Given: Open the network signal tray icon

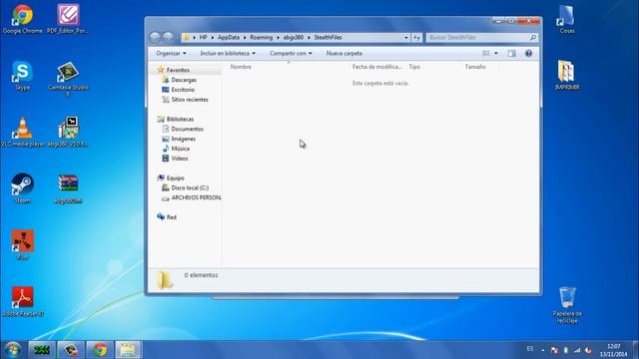Looking at the screenshot, I should (x=577, y=350).
